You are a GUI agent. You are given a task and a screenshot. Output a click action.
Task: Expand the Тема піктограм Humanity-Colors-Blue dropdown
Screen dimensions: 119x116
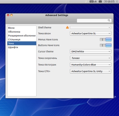click(x=91, y=65)
